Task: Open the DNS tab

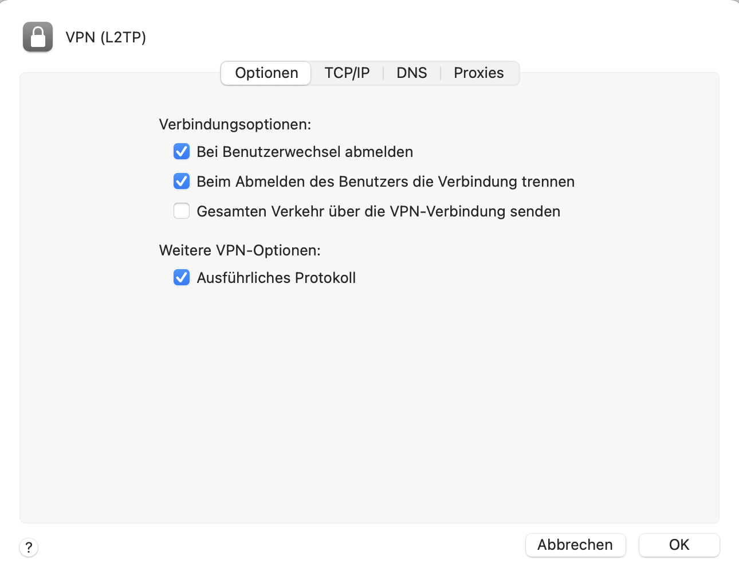Action: [411, 73]
